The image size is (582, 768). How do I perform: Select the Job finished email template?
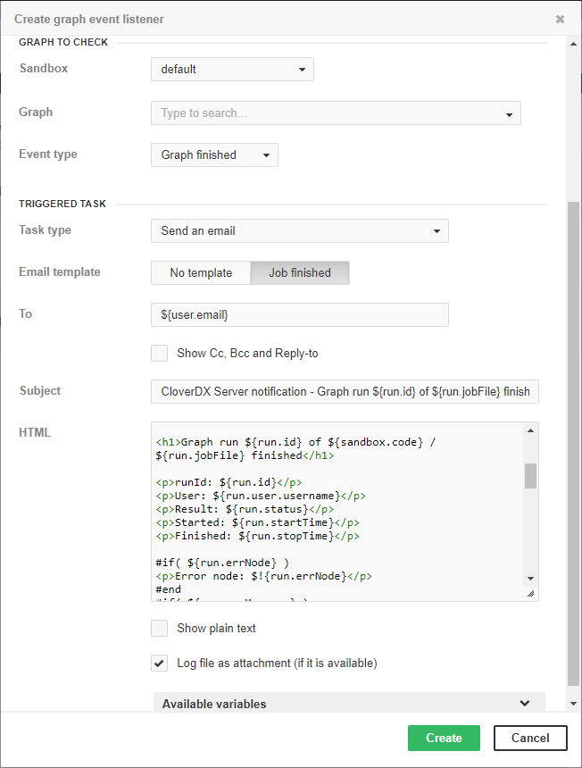pyautogui.click(x=300, y=273)
